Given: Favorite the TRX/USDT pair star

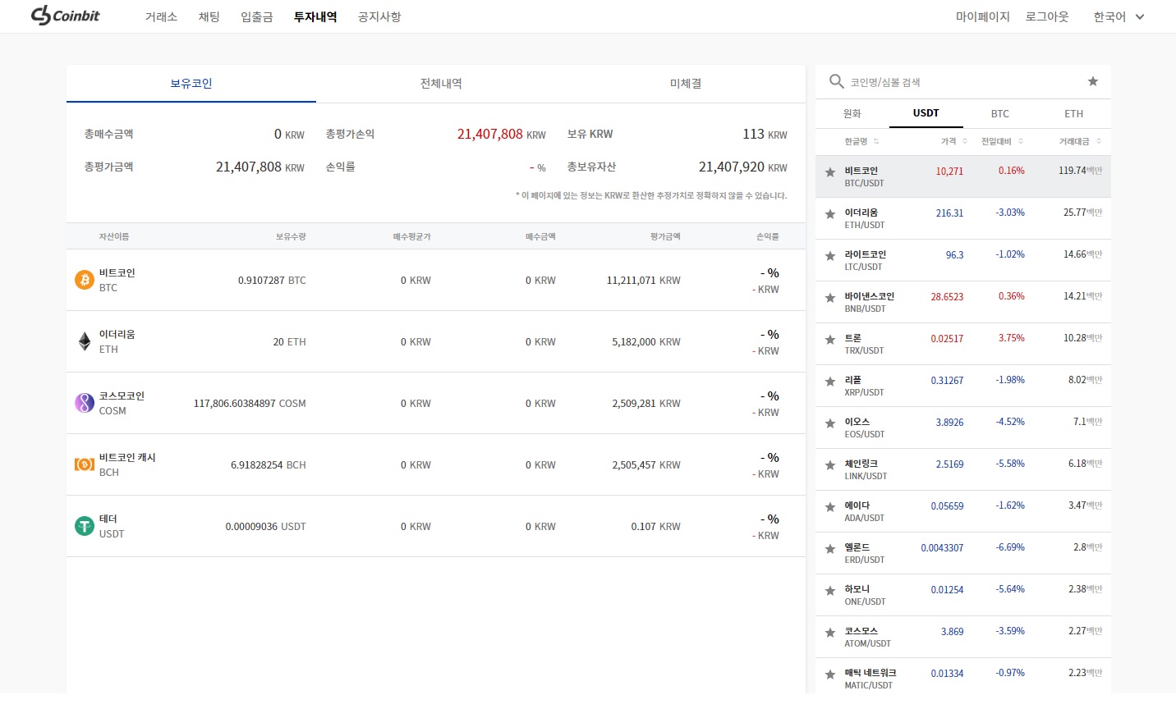Looking at the screenshot, I should coord(829,340).
